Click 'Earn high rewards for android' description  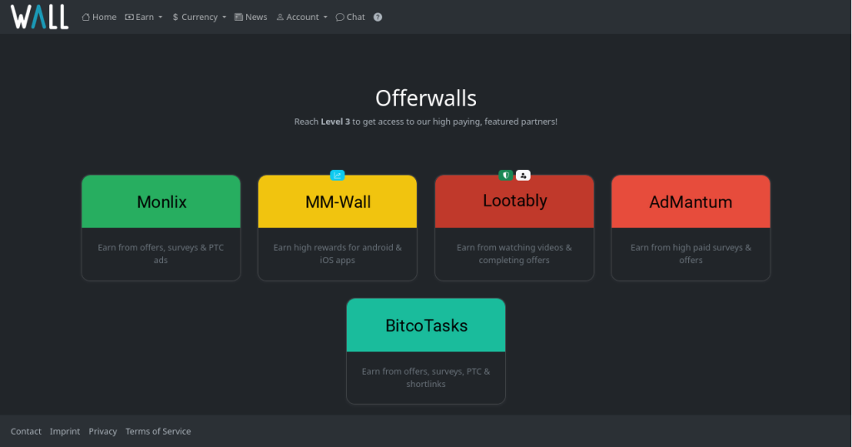[x=338, y=253]
